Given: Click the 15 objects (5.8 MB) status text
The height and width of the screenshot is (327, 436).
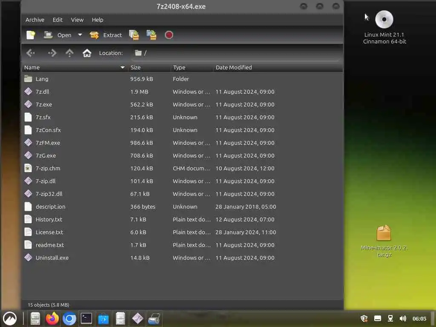Looking at the screenshot, I should pos(49,305).
